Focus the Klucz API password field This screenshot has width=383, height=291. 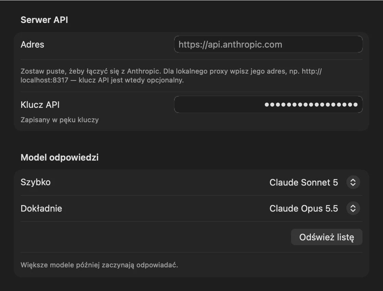[268, 104]
